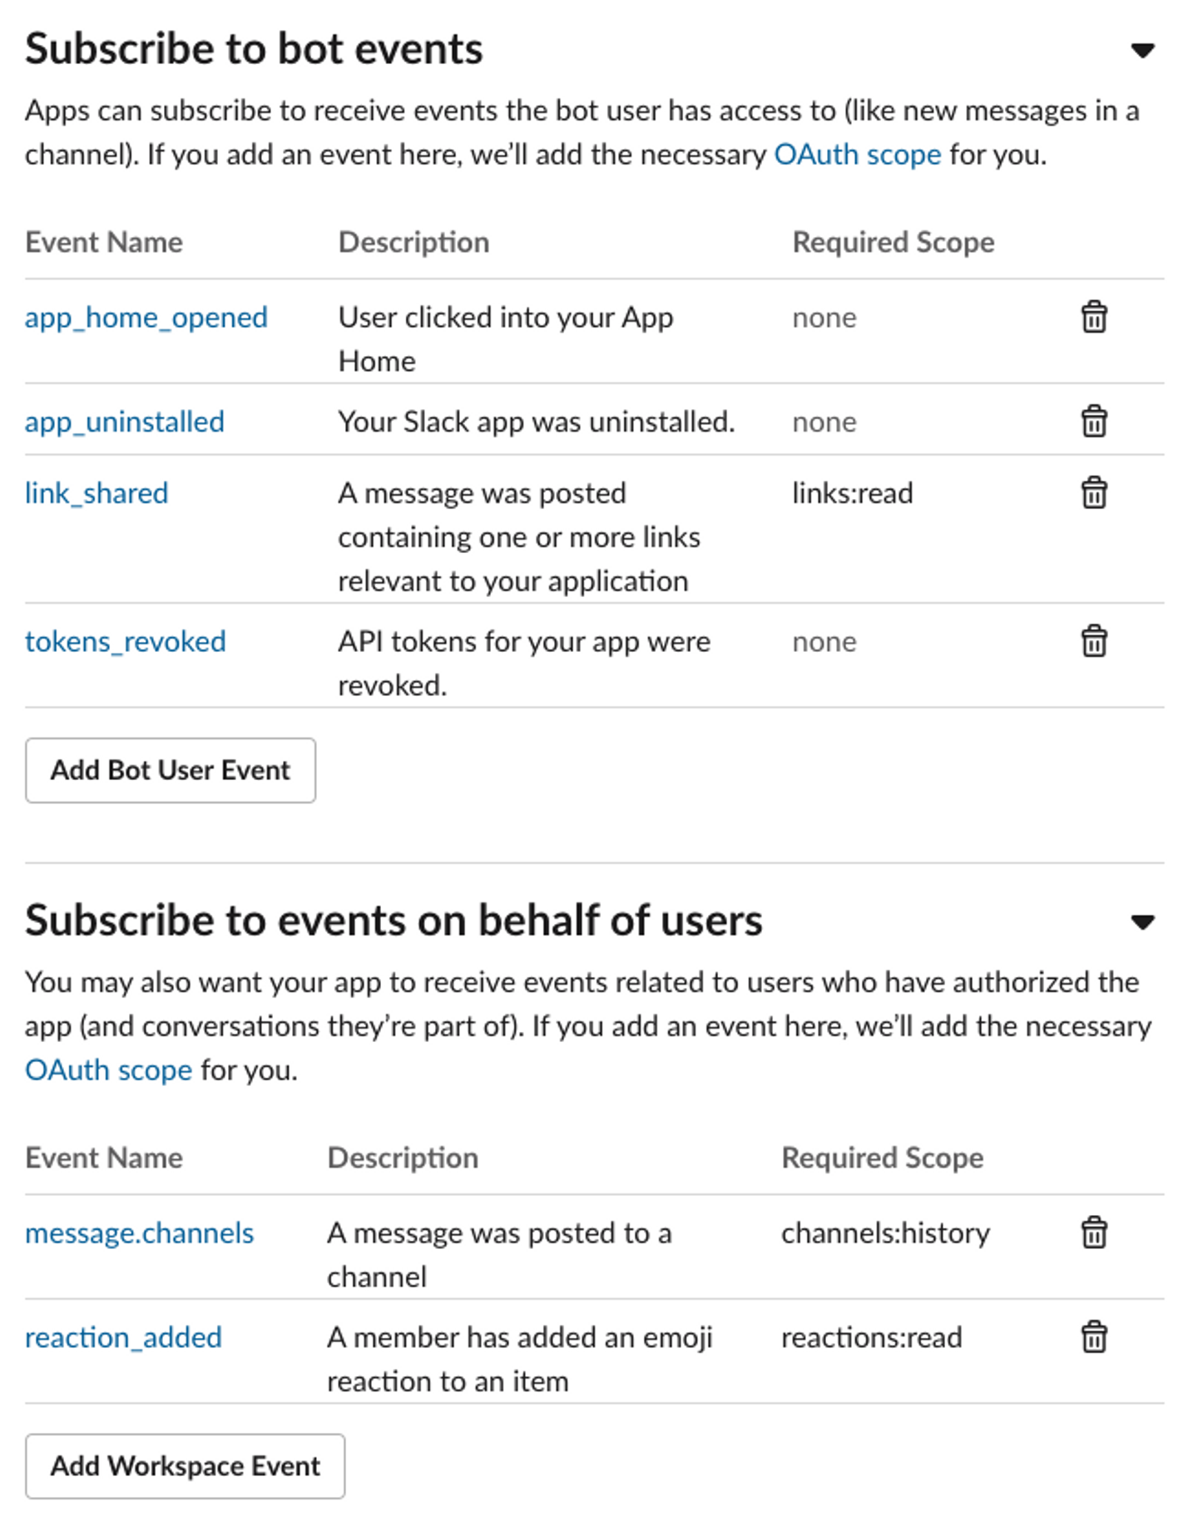Open OAuth scope link in bot events description
The image size is (1198, 1531).
tap(857, 155)
